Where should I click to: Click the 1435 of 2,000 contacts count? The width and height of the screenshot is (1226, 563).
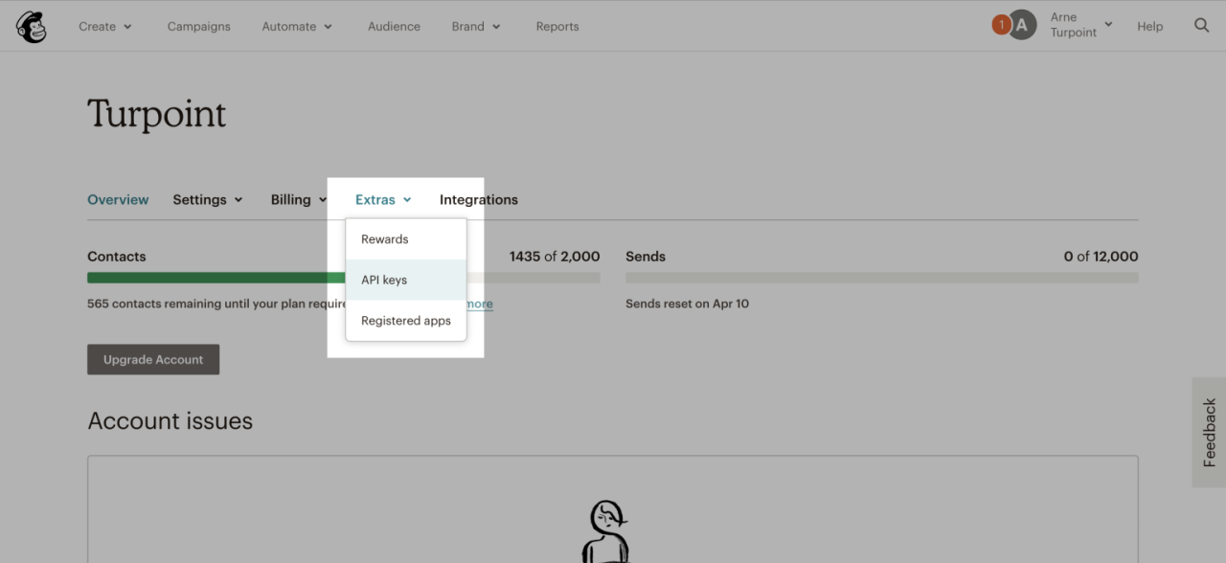tap(555, 257)
